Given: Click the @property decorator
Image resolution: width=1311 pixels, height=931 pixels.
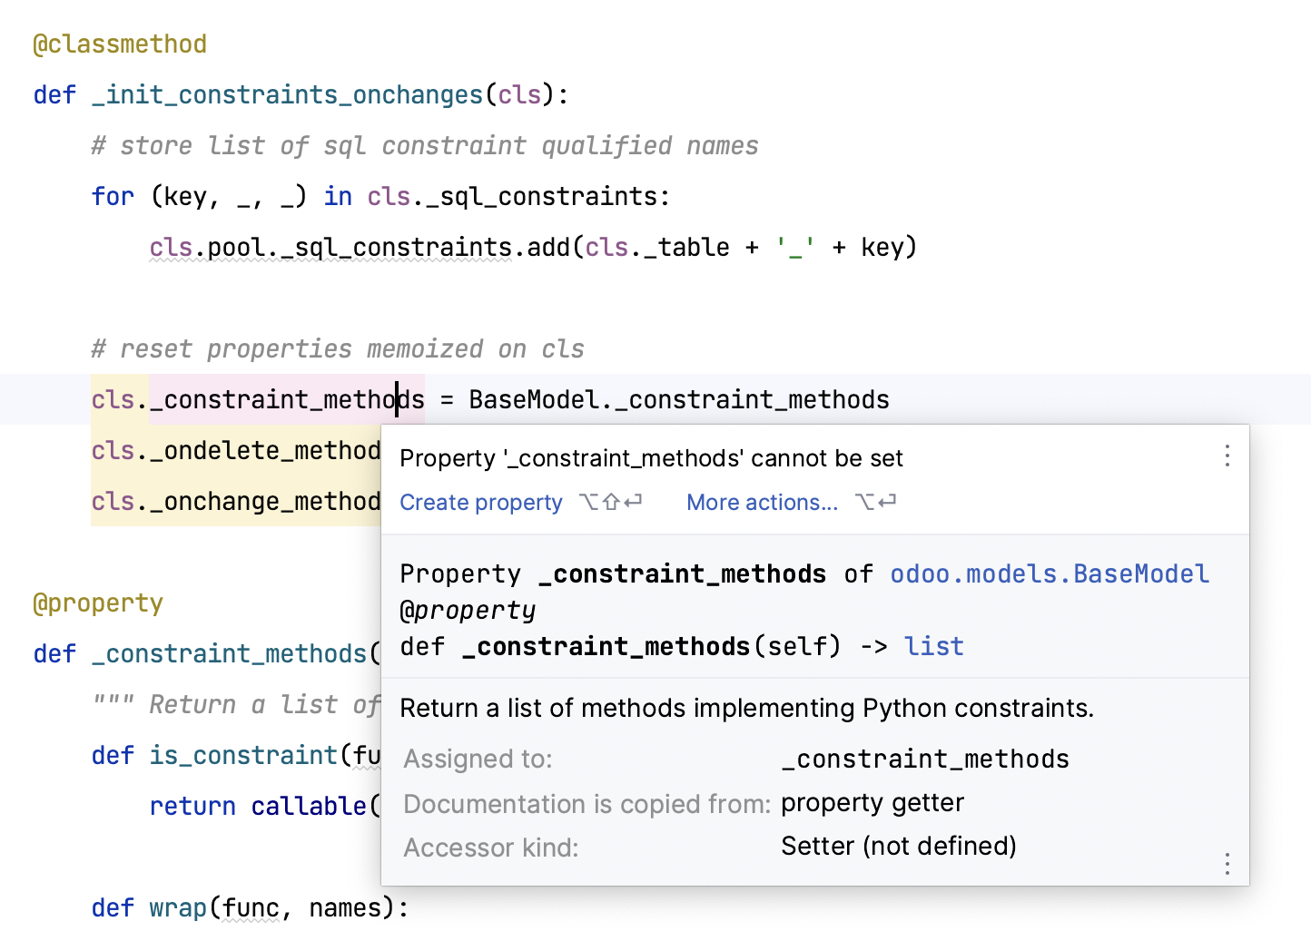Looking at the screenshot, I should pos(98,603).
